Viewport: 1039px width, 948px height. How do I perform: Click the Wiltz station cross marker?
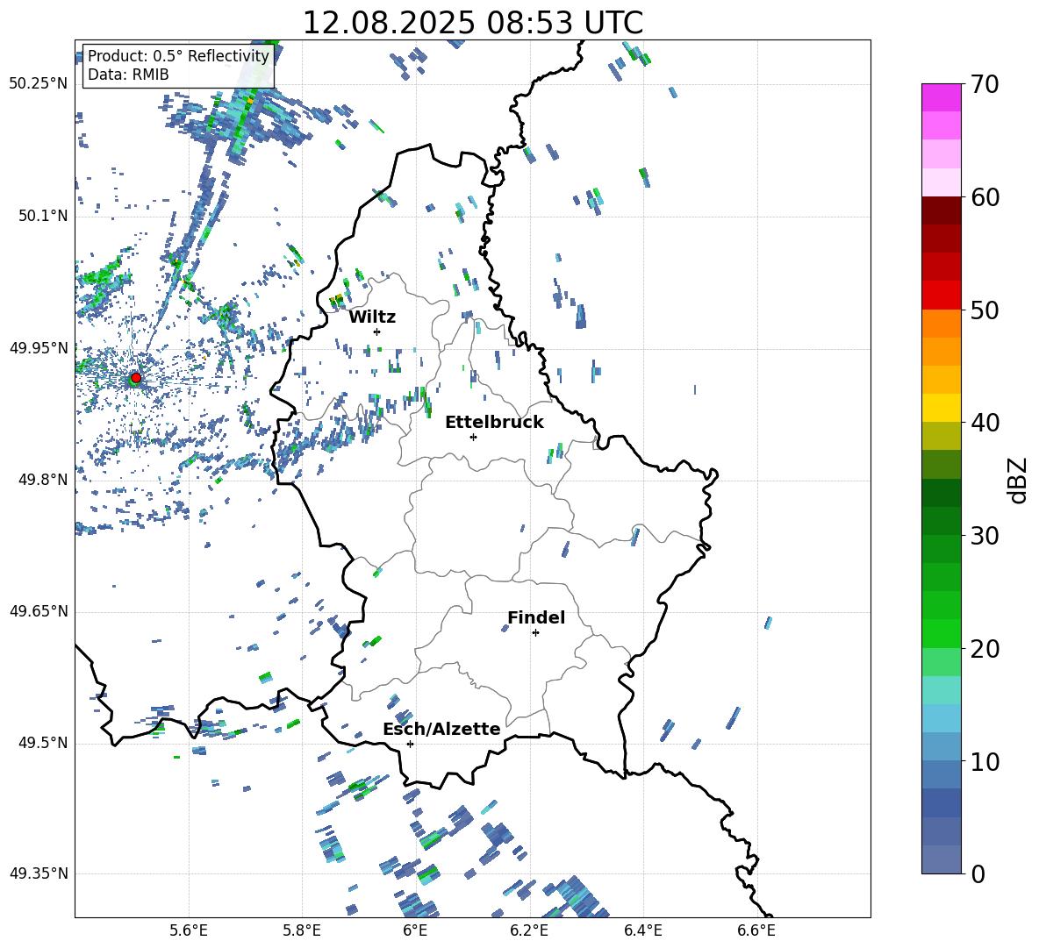(x=377, y=331)
